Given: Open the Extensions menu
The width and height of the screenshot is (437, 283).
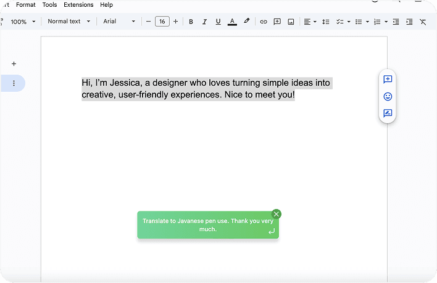Looking at the screenshot, I should (x=78, y=5).
